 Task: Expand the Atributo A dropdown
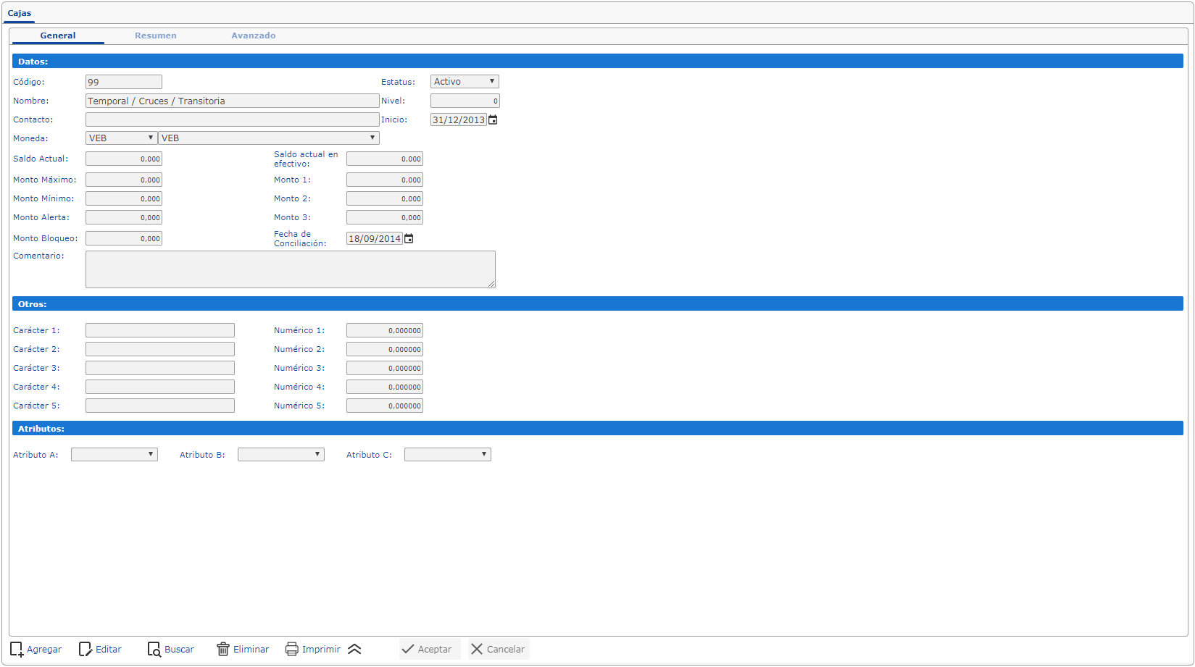click(x=114, y=455)
